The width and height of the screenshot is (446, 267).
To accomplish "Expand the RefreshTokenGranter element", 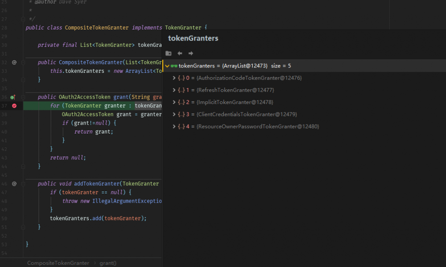I will pos(174,90).
